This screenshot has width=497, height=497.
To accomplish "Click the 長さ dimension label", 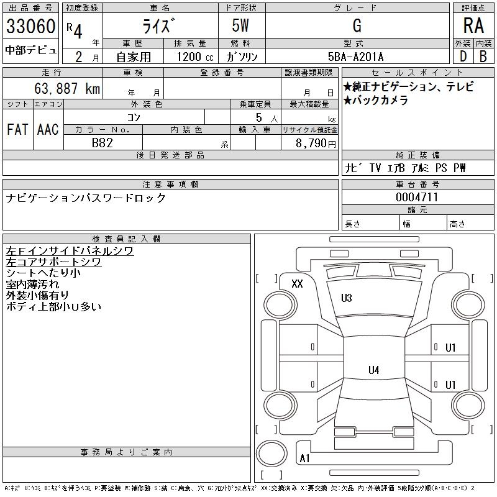I will pyautogui.click(x=353, y=224).
